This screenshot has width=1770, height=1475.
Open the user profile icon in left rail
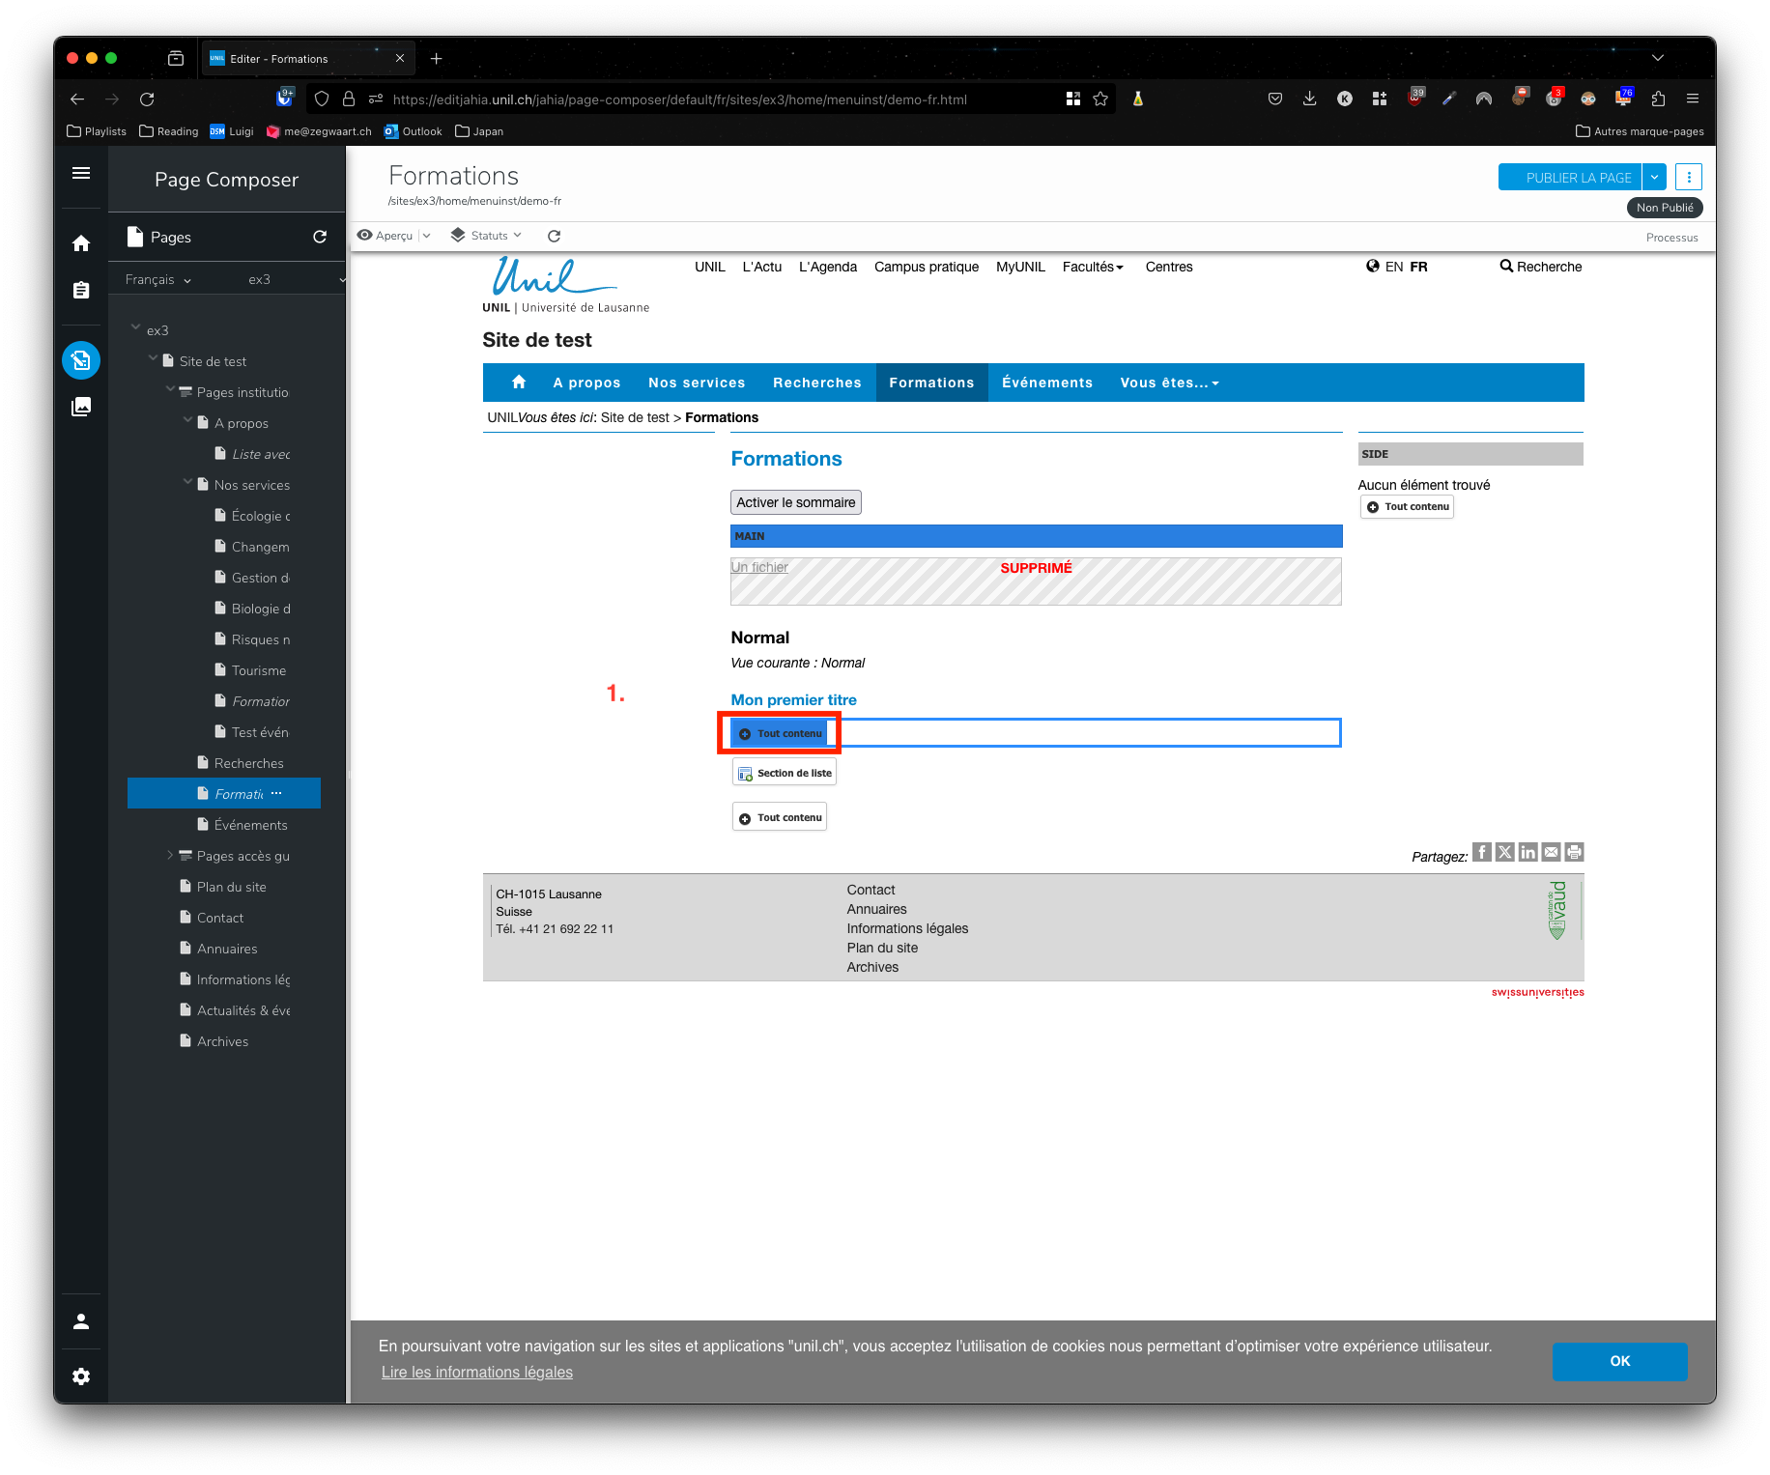(81, 1321)
